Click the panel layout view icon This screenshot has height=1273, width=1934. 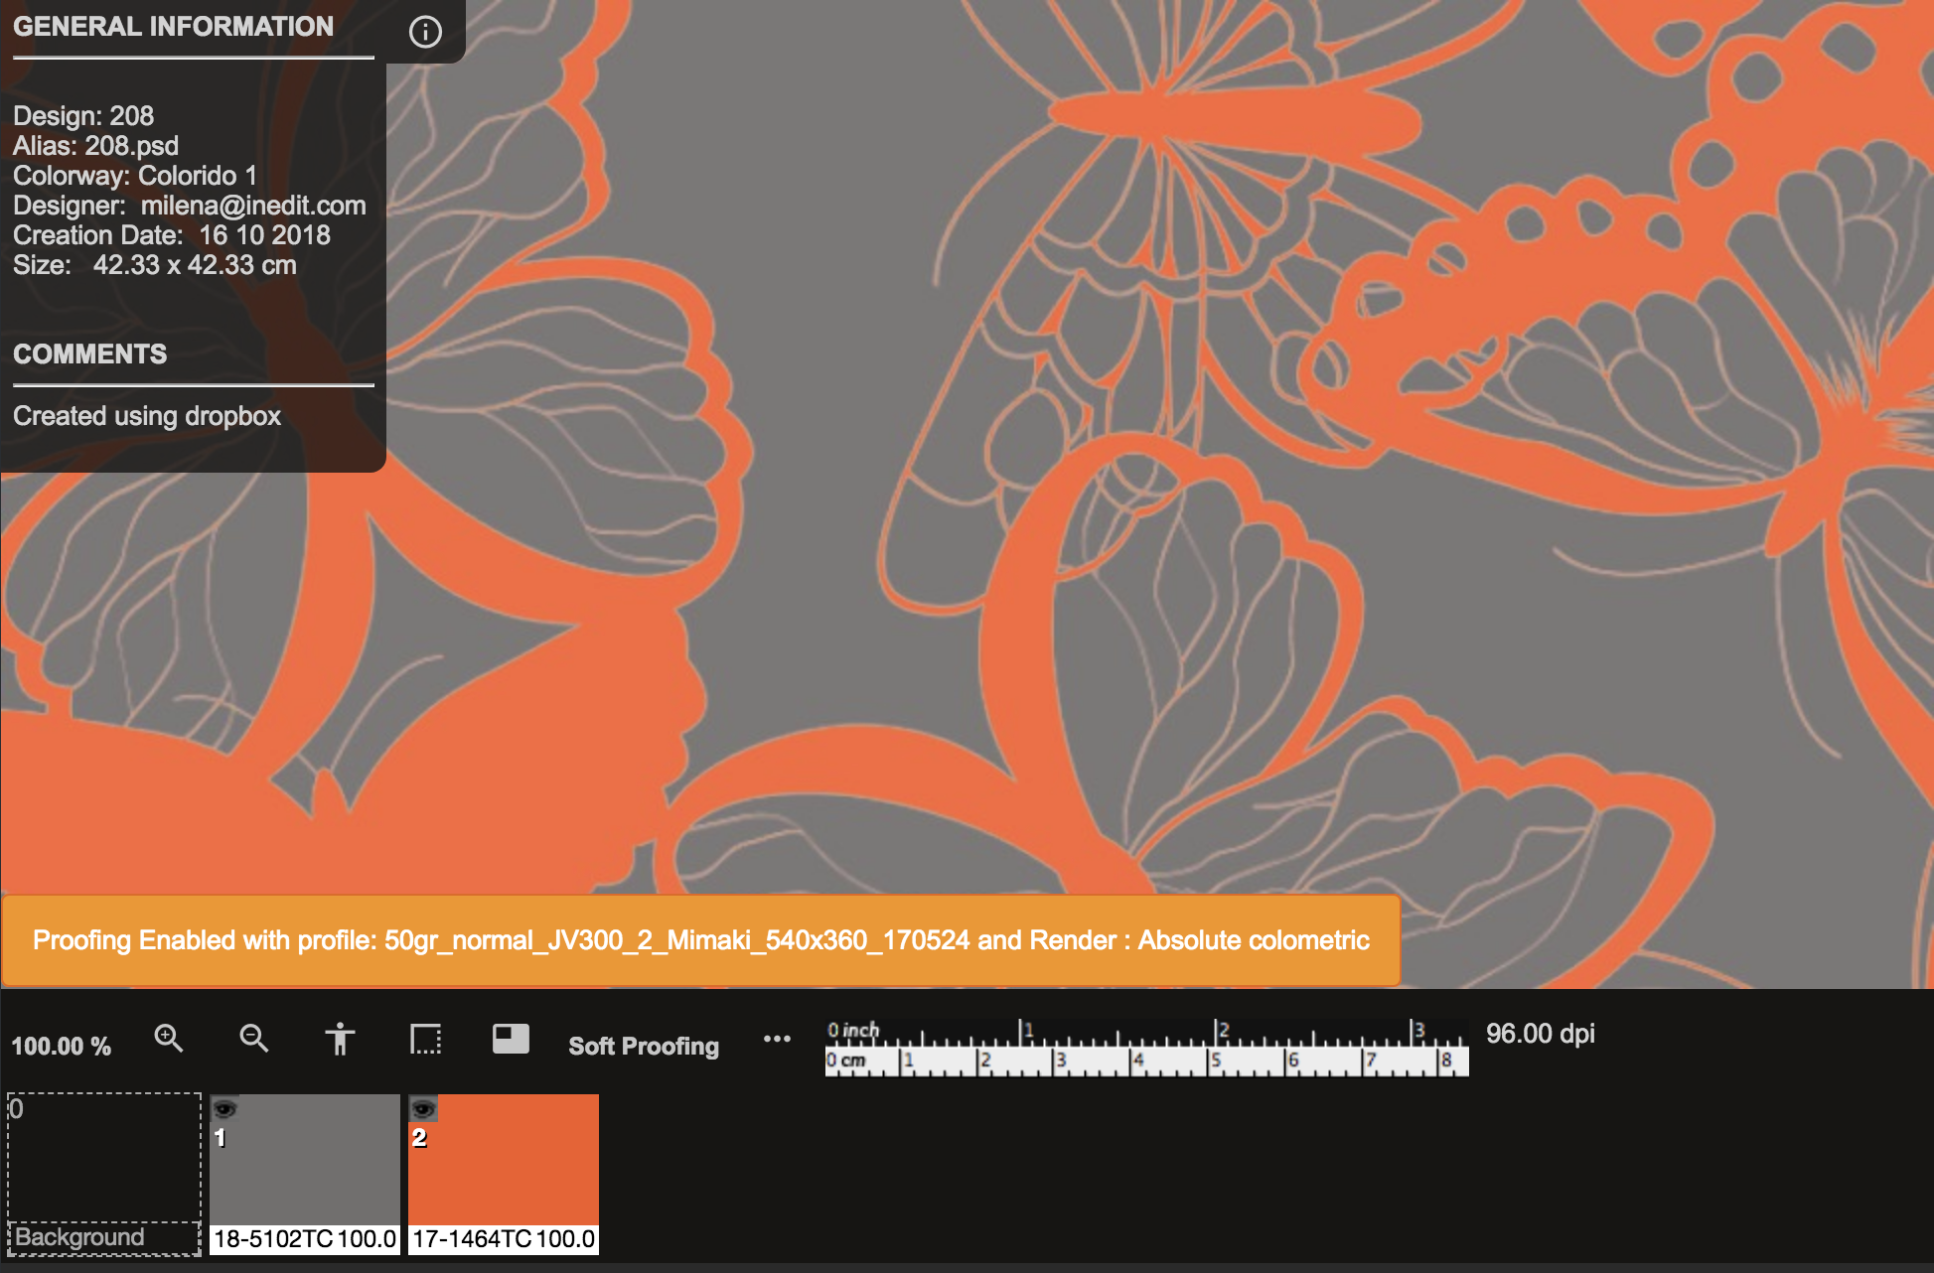511,1039
